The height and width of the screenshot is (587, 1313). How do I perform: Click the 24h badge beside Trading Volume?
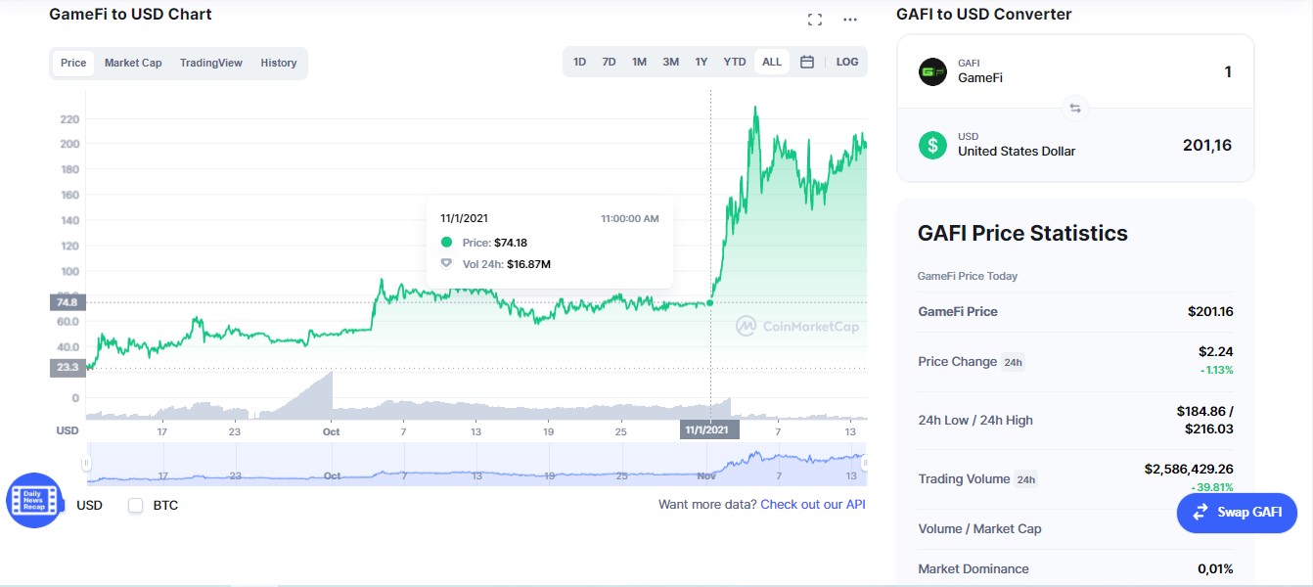coord(1025,479)
